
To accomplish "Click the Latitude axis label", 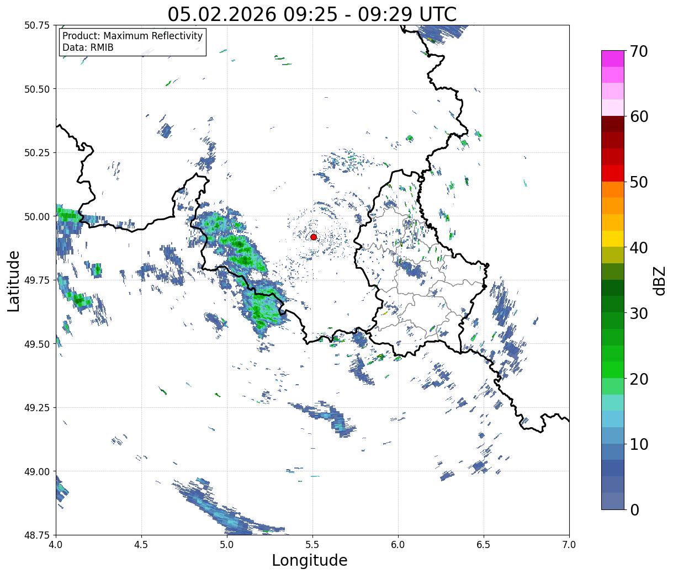I will click(14, 280).
